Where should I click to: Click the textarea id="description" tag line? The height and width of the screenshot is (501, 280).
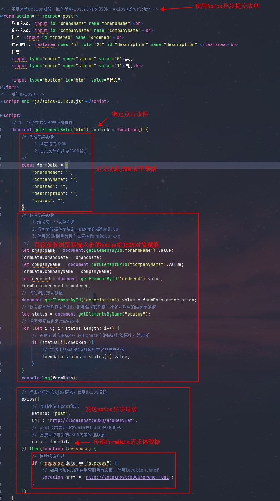(125, 44)
